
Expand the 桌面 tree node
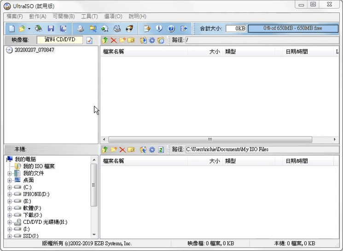(x=9, y=181)
